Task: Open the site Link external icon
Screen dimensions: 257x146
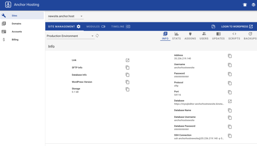Action: (x=127, y=60)
